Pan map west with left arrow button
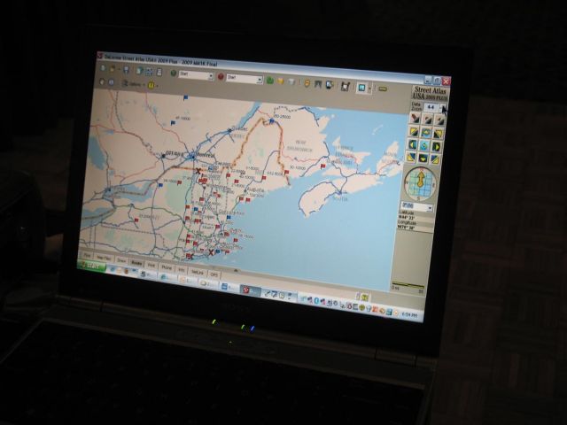The image size is (567, 425). 413,145
